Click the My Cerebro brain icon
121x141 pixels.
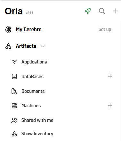click(8, 29)
